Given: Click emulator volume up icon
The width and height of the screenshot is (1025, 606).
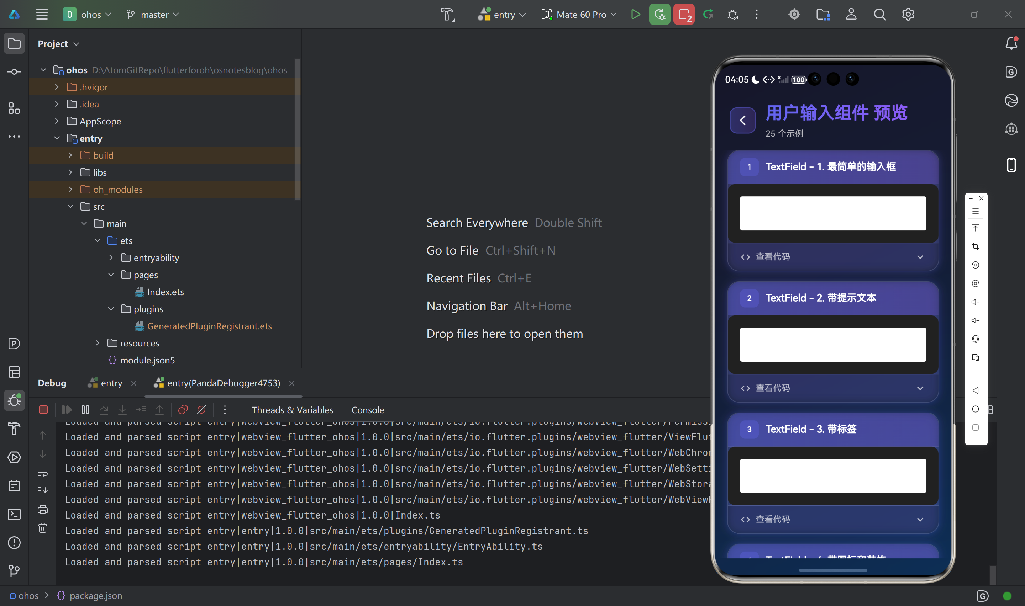Looking at the screenshot, I should click(x=976, y=302).
